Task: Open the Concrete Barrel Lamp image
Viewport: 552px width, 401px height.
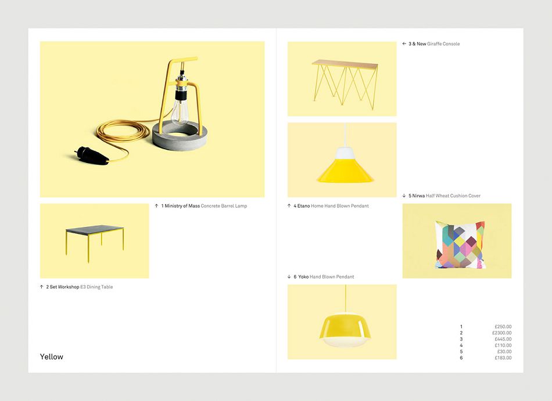Action: tap(152, 119)
